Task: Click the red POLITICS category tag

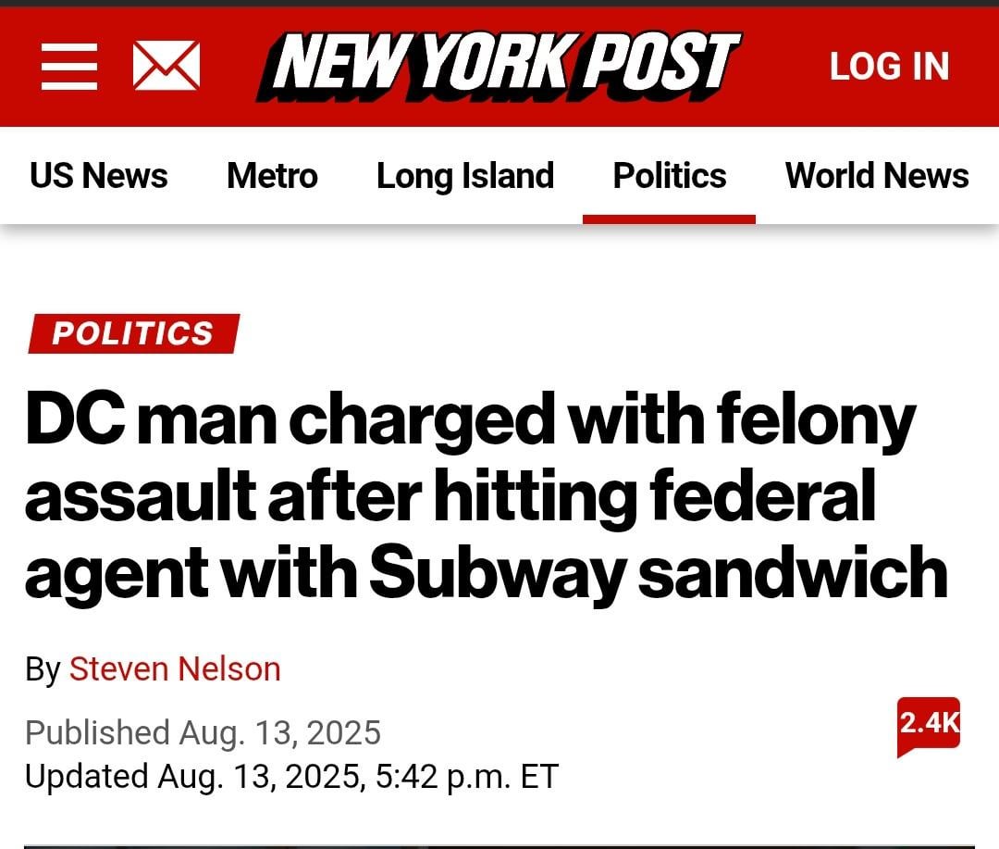Action: pos(134,333)
